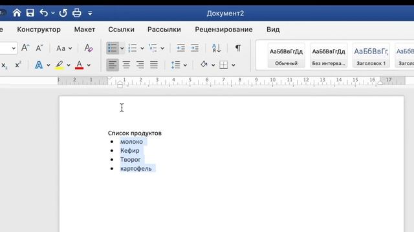414x232 pixels.
Task: Switch to the Макет tab
Action: [x=85, y=30]
